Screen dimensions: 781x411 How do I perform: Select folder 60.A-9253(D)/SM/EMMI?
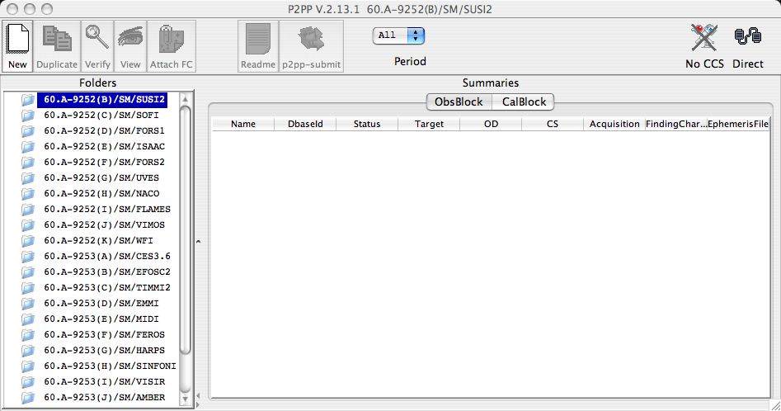101,304
